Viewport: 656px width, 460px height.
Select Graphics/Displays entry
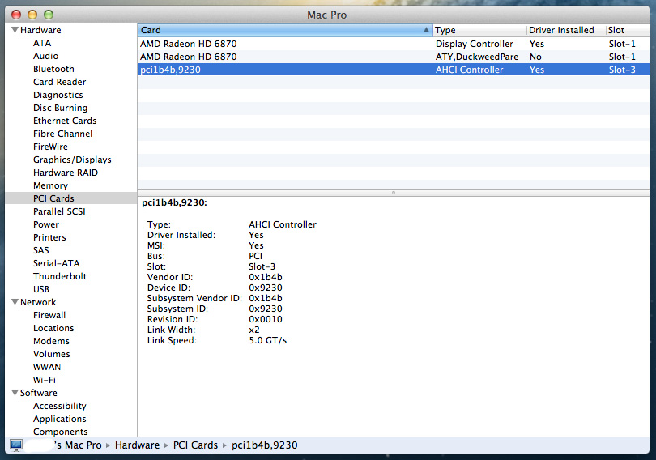72,160
